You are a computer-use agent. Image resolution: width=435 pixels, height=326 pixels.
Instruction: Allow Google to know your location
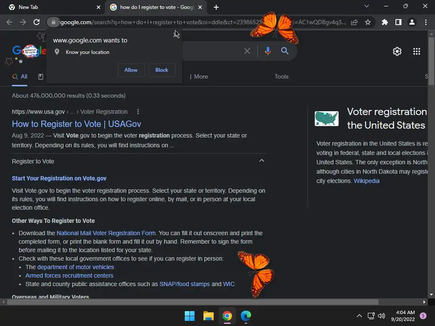pos(131,70)
